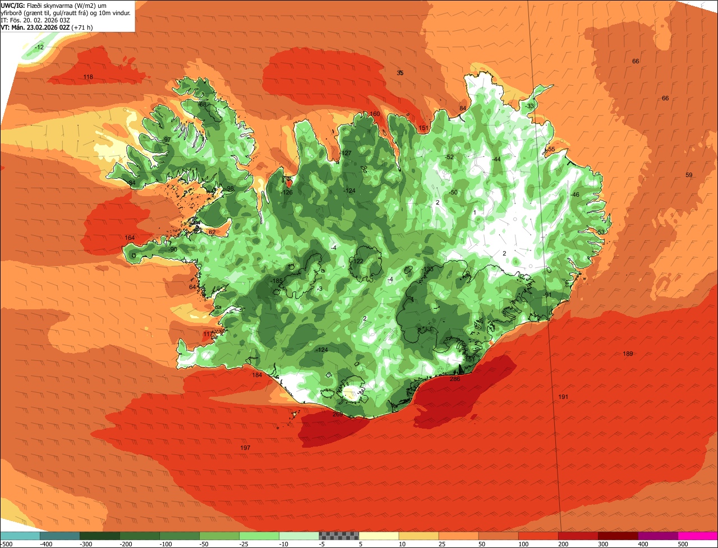The image size is (718, 548).
Task: Pick the burnt orange legend swatch, 50 to 100
Action: pyautogui.click(x=498, y=536)
